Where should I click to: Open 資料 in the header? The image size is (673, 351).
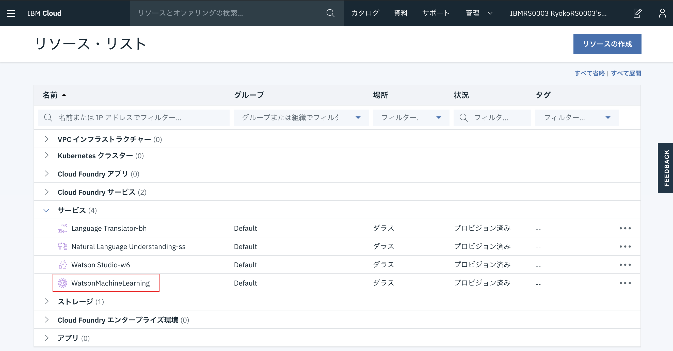[401, 13]
